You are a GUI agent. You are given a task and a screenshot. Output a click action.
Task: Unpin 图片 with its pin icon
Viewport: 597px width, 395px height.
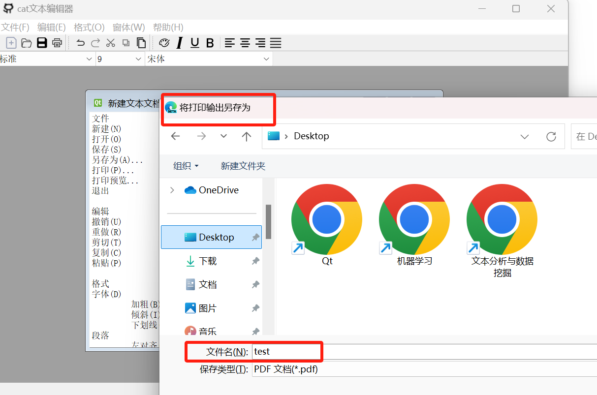pyautogui.click(x=255, y=308)
